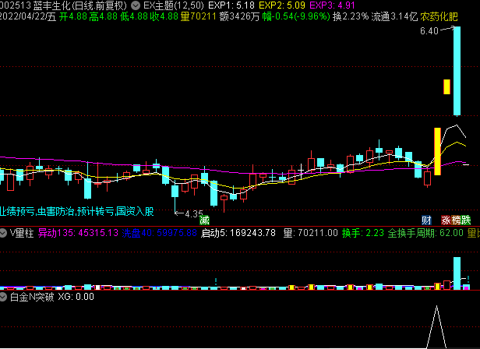This screenshot has height=349, width=480.
Task: Click the 开4.88 opening price
Action: coord(73,16)
